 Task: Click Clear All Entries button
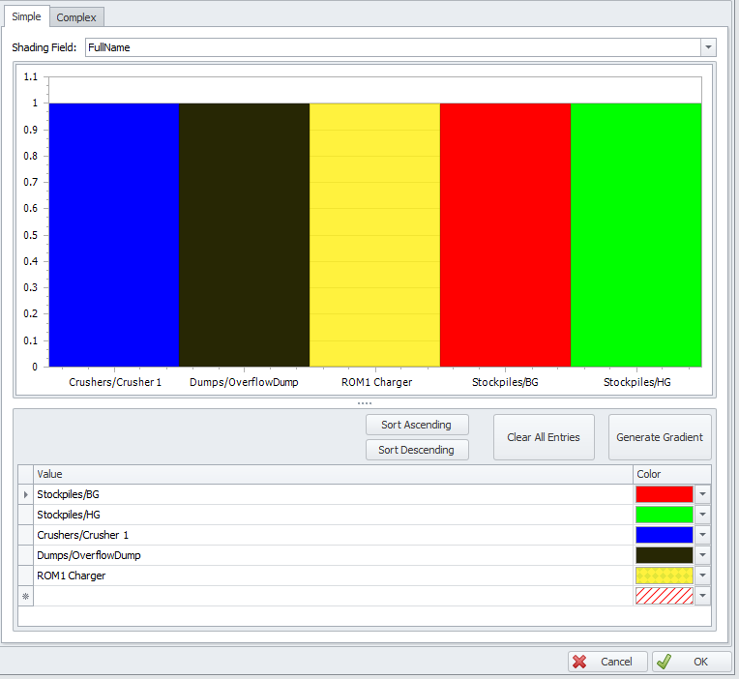click(544, 437)
